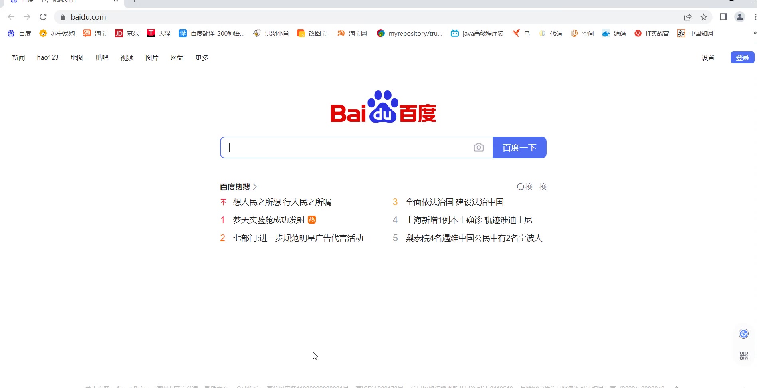This screenshot has width=757, height=388.
Task: Open the 视频 nav link
Action: click(127, 57)
